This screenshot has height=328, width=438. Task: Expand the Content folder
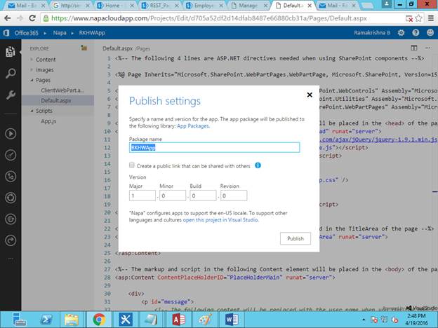32,60
